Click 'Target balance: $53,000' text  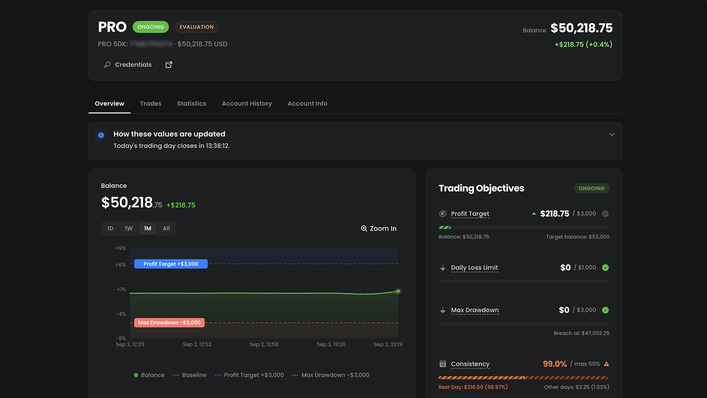coord(578,237)
